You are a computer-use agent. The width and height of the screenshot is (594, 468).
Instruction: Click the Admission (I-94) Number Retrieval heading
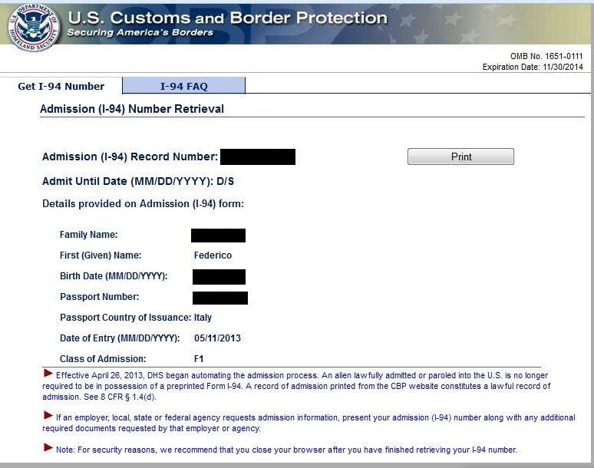click(132, 109)
